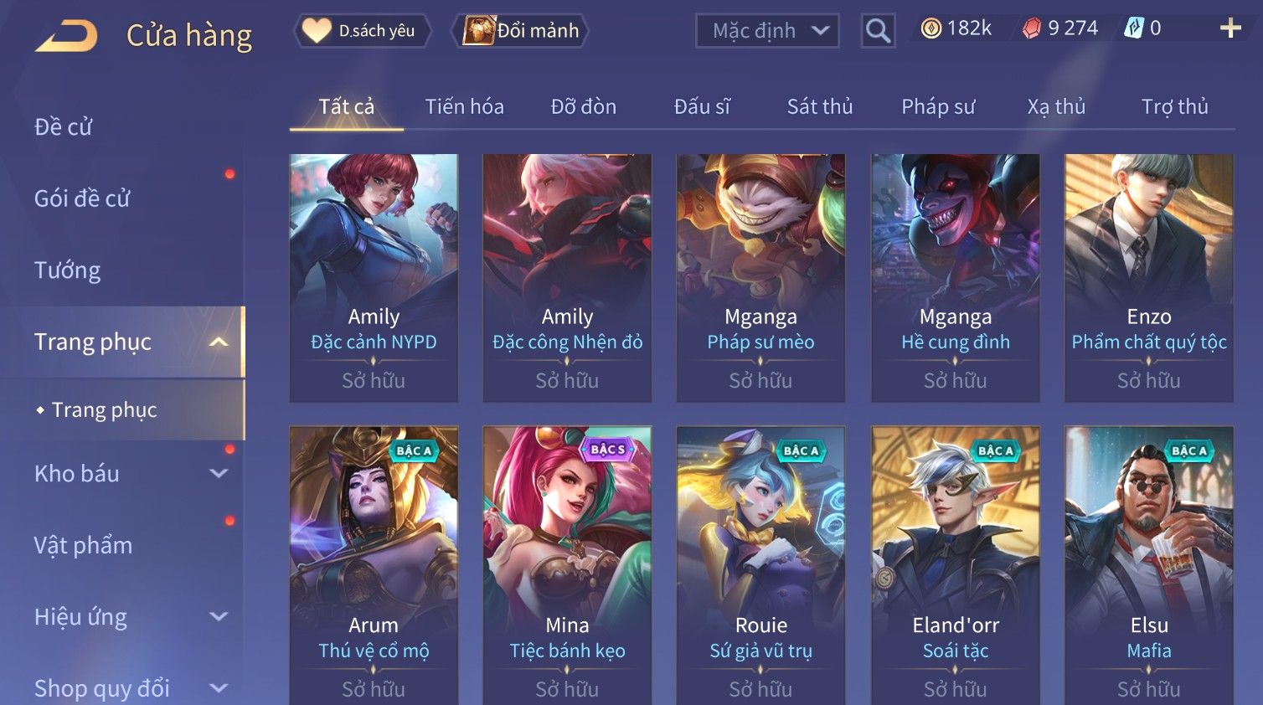The image size is (1263, 705).
Task: Go to Tướng in the sidebar
Action: tap(67, 270)
